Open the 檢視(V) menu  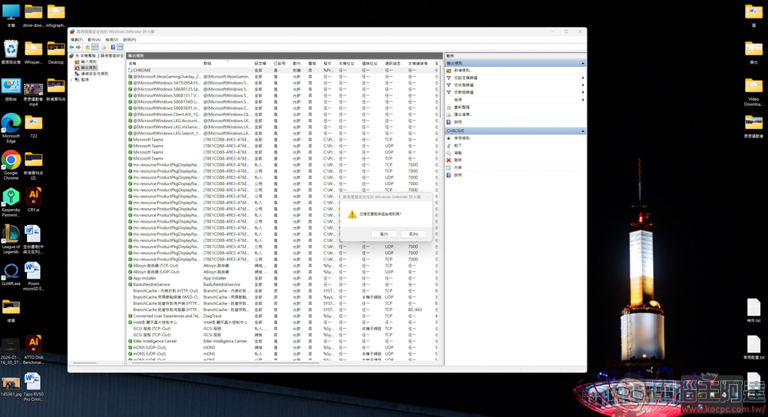(x=111, y=40)
